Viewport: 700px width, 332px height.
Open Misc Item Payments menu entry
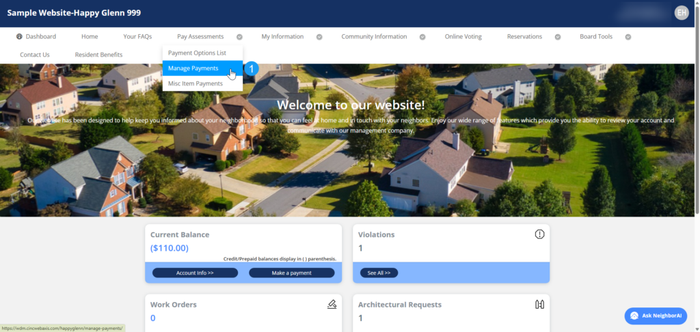196,83
